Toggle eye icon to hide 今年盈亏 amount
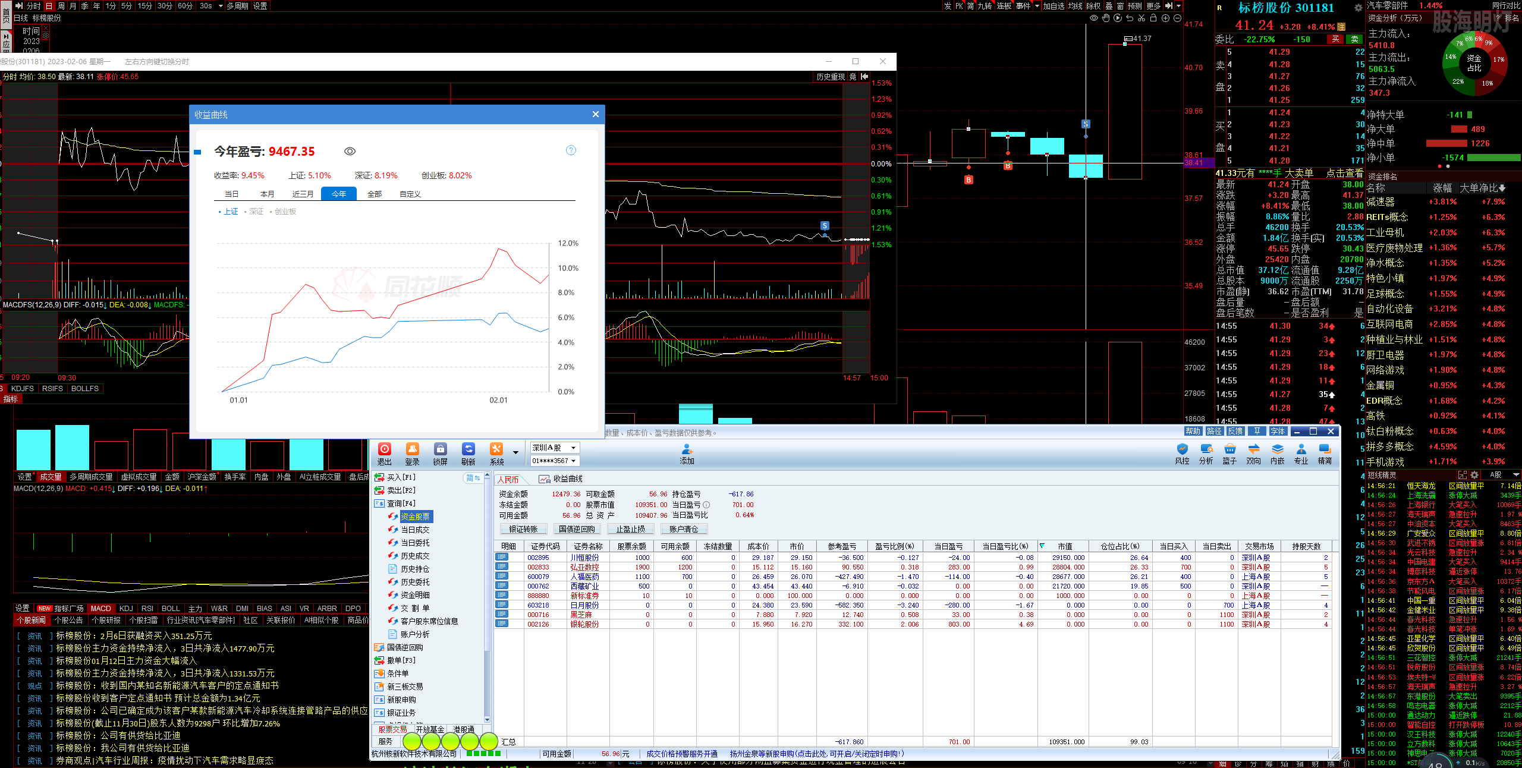The image size is (1522, 768). point(350,152)
